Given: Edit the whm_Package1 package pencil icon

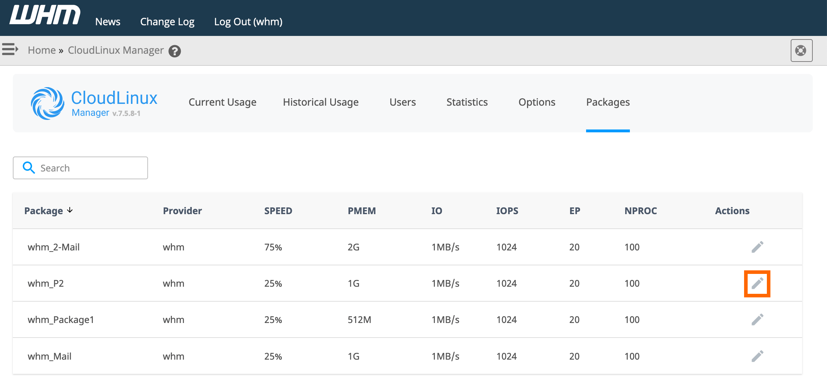Looking at the screenshot, I should tap(757, 319).
